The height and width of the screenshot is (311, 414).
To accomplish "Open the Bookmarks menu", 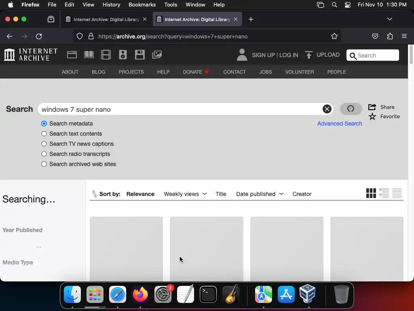I will tap(142, 4).
